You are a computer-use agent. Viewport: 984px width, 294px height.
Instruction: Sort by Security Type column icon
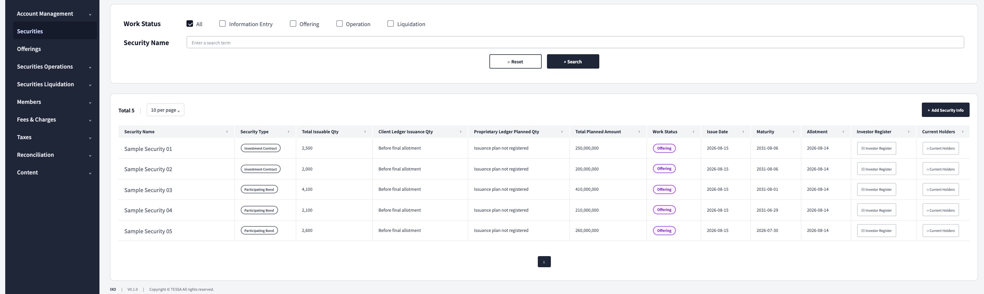point(289,132)
